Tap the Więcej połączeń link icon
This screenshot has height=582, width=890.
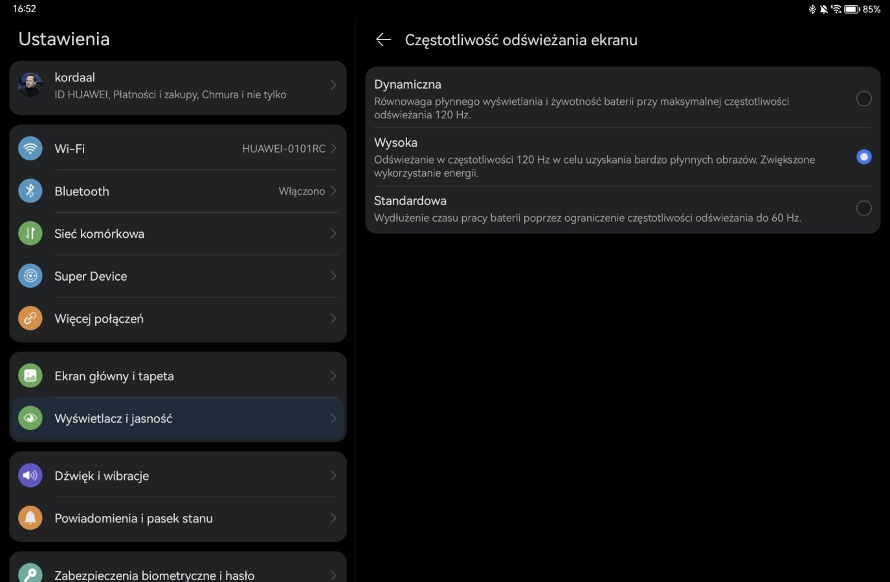click(30, 319)
